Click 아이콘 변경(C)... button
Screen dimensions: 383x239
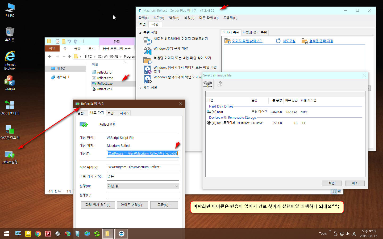point(132,205)
